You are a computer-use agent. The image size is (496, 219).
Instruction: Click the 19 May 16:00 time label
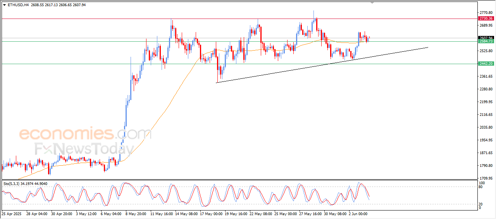(236, 214)
